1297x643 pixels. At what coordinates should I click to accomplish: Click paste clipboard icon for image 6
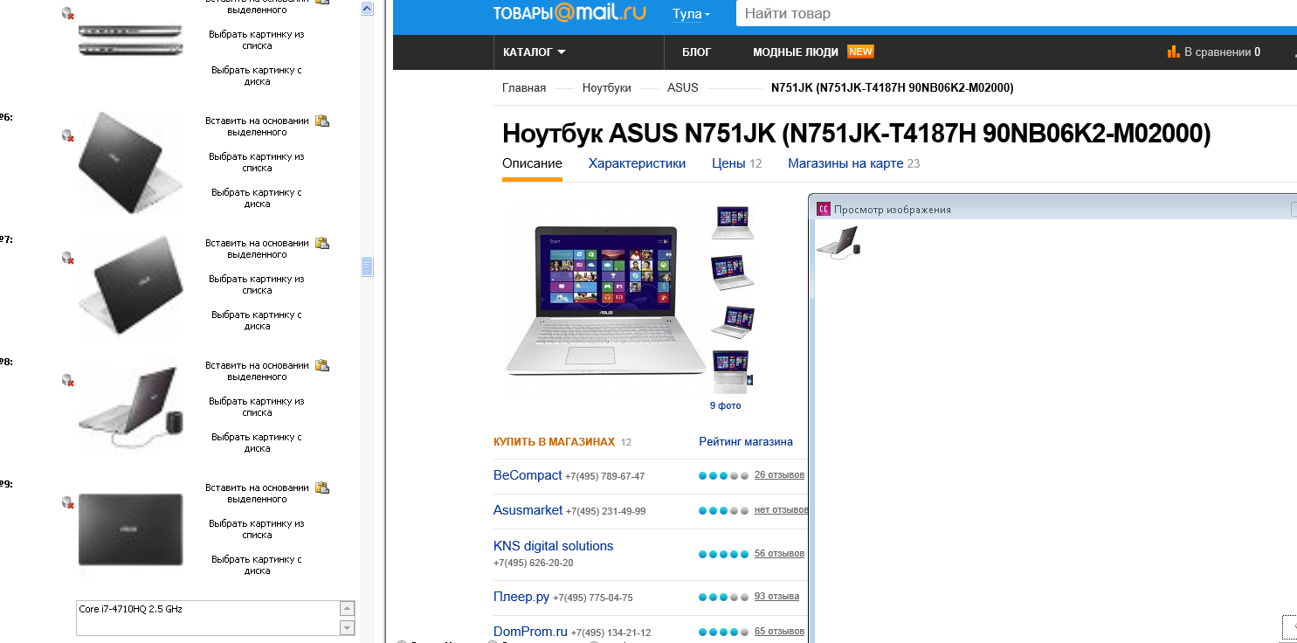click(322, 121)
